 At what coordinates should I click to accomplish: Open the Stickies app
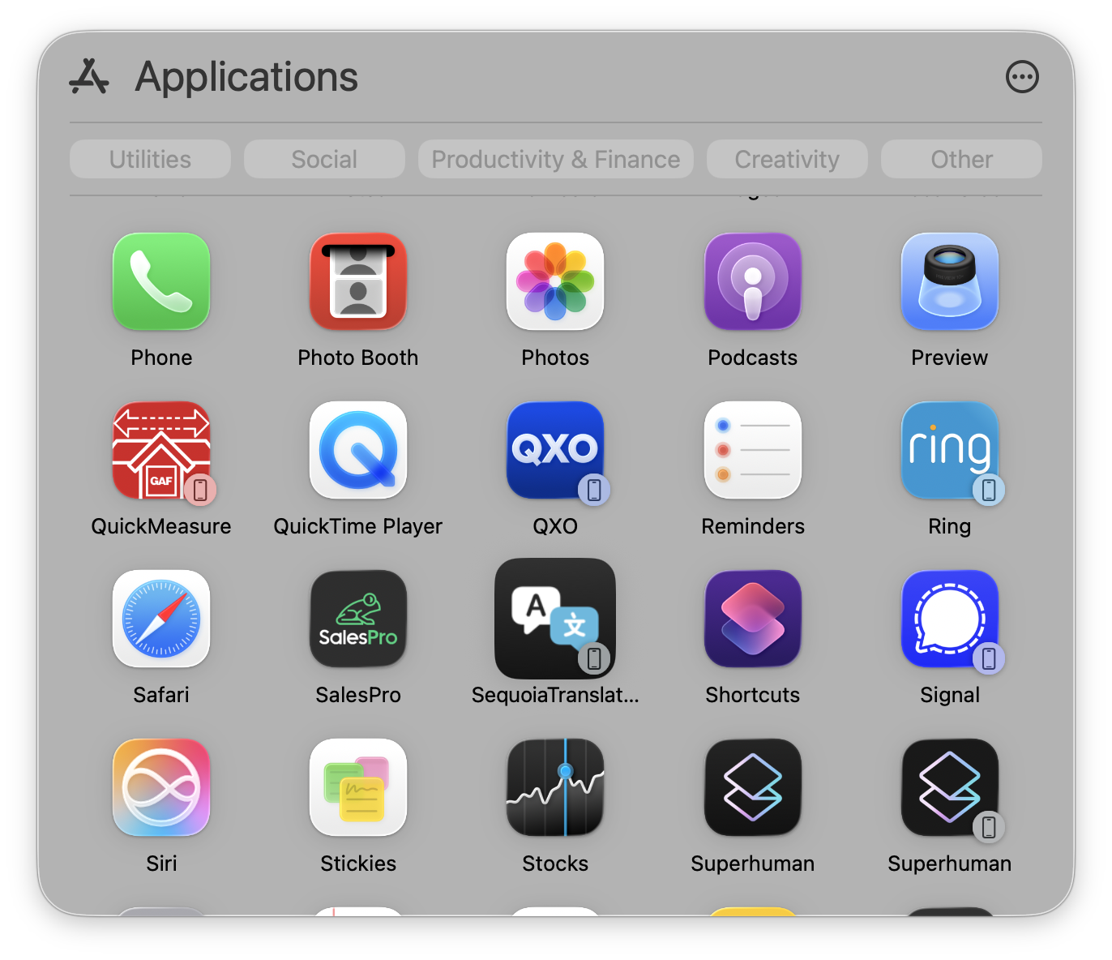click(358, 787)
